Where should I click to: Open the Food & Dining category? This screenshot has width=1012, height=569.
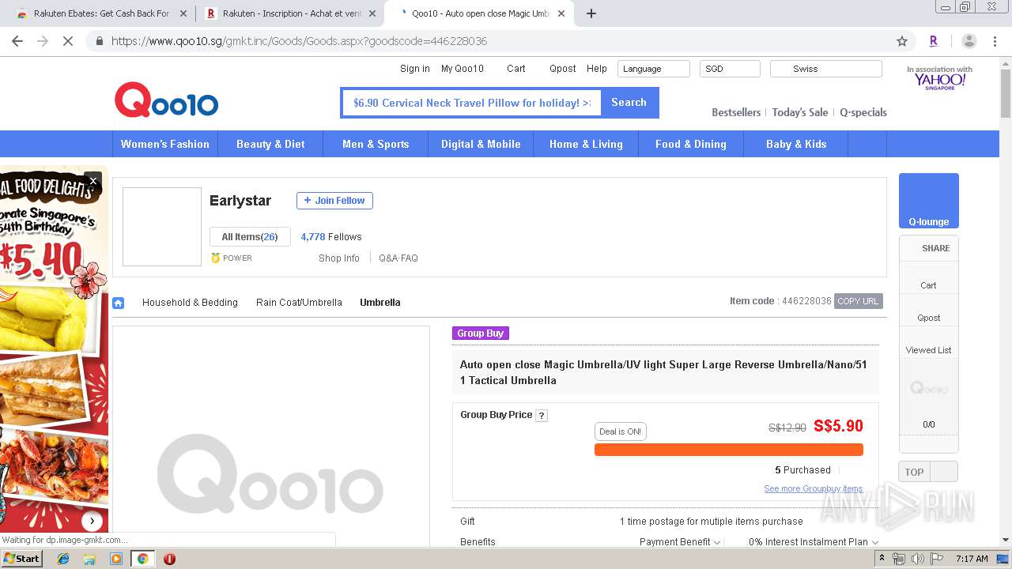coord(691,144)
